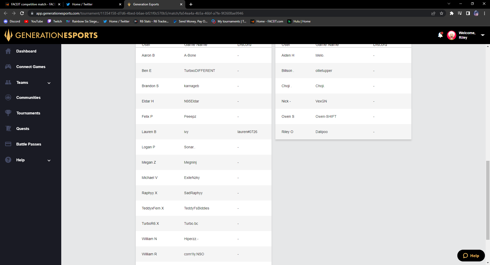490x265 pixels.
Task: Expand the Teams submenu chevron
Action: click(49, 83)
